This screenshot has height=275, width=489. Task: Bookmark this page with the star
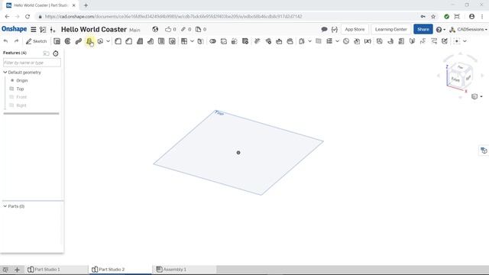(433, 17)
